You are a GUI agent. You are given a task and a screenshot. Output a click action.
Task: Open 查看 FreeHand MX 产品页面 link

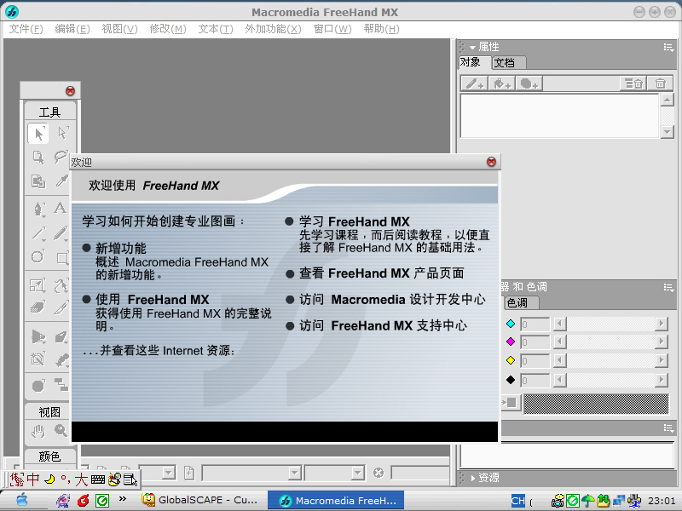381,273
